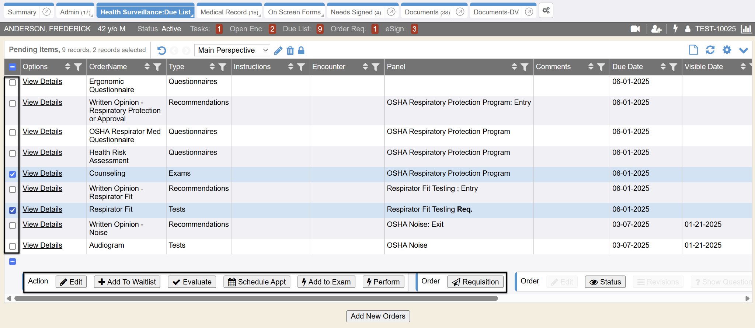Open the Main Perspective dropdown
Image resolution: width=755 pixels, height=328 pixels.
(232, 50)
